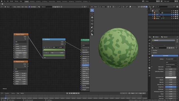Image resolution: width=179 pixels, height=101 pixels.
Task: Open the first Musgrave type dropdown
Action: point(21,42)
